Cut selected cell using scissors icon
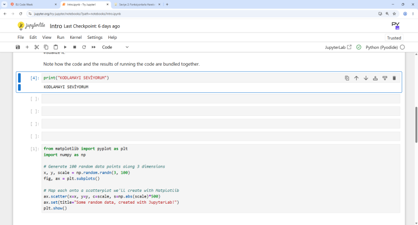The image size is (418, 225). point(37,47)
